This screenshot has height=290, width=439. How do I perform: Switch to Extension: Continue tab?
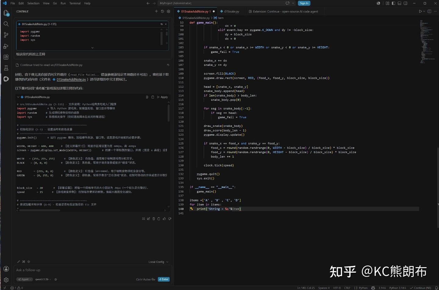[x=285, y=12]
